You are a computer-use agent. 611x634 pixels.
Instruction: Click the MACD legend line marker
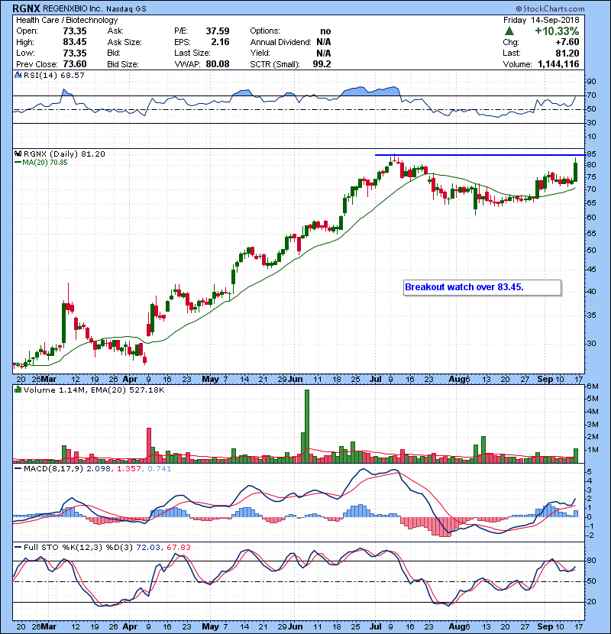(x=18, y=469)
